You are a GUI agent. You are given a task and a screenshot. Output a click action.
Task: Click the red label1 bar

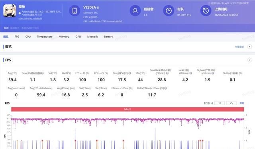pos(127,109)
